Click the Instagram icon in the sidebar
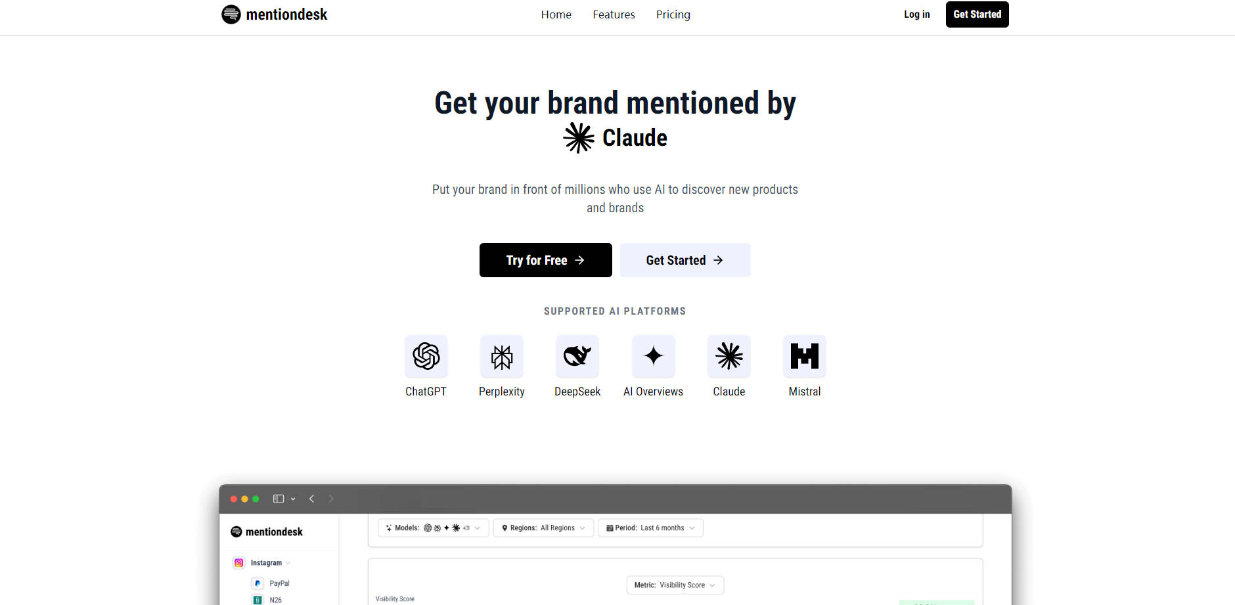 pyautogui.click(x=239, y=563)
